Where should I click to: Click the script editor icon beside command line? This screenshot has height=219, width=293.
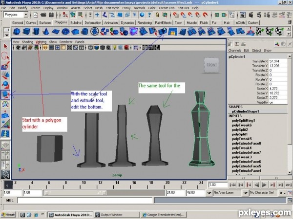click(x=290, y=201)
